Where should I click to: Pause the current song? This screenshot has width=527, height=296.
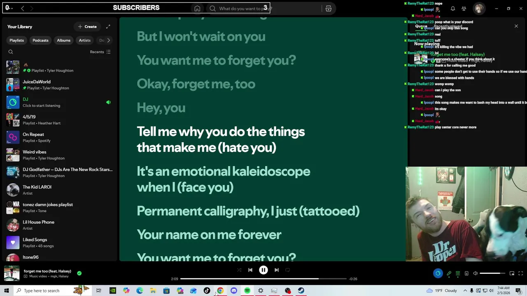pyautogui.click(x=263, y=270)
